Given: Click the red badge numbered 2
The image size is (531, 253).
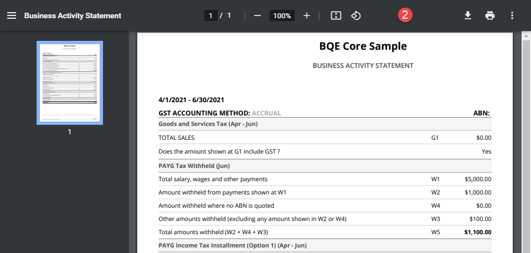Looking at the screenshot, I should click(x=405, y=15).
